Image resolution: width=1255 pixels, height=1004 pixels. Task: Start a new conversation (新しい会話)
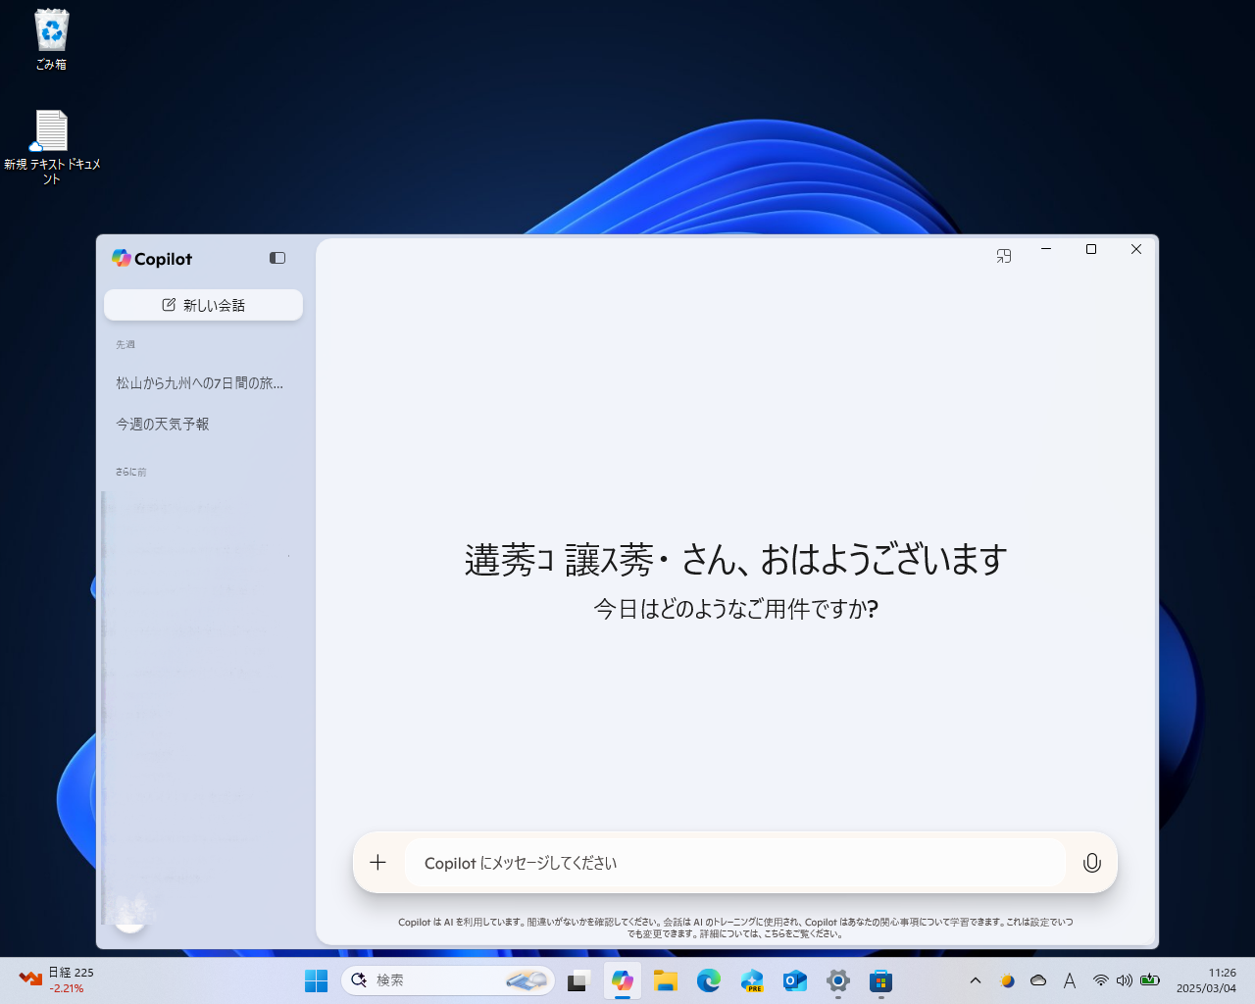pos(203,305)
